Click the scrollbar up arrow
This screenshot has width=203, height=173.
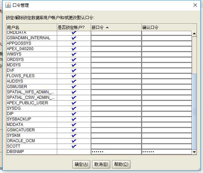coord(194,34)
